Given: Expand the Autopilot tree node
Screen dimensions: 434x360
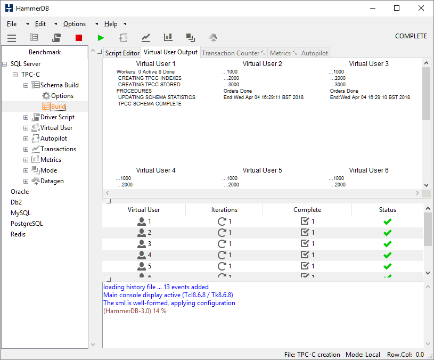Looking at the screenshot, I should [26, 139].
